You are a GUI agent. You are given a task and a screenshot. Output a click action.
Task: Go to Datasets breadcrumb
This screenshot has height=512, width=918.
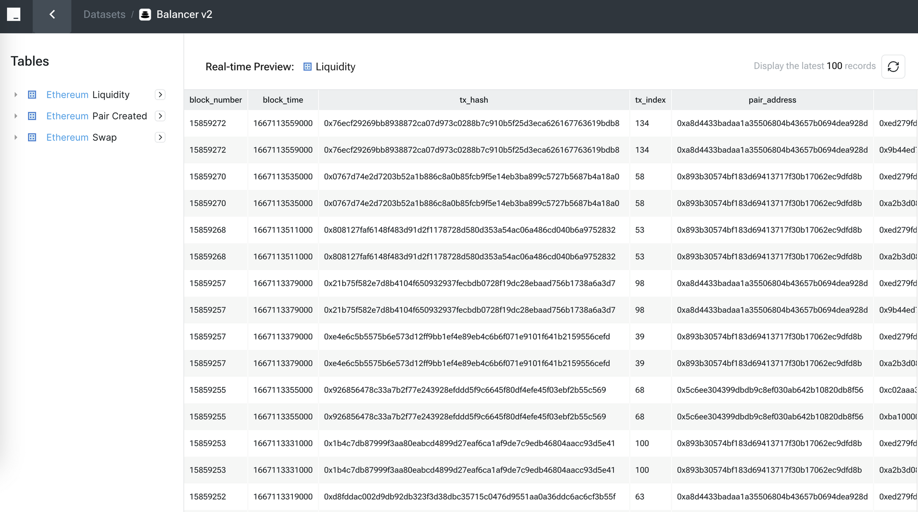(x=104, y=15)
